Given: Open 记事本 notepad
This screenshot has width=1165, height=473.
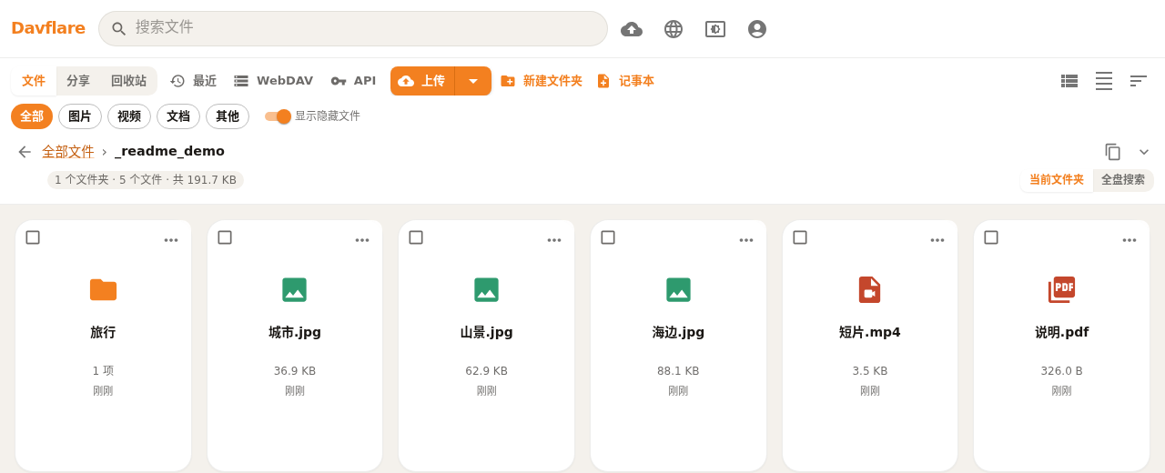Looking at the screenshot, I should (x=625, y=81).
